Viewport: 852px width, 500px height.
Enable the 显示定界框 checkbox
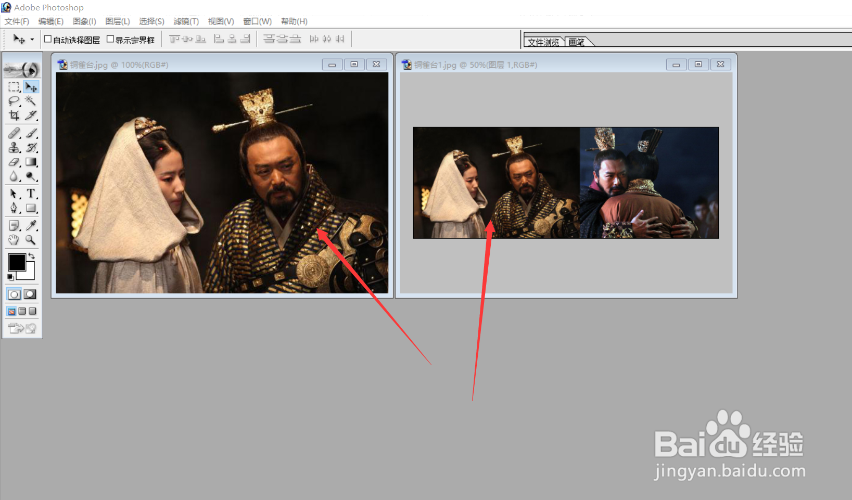click(x=110, y=39)
